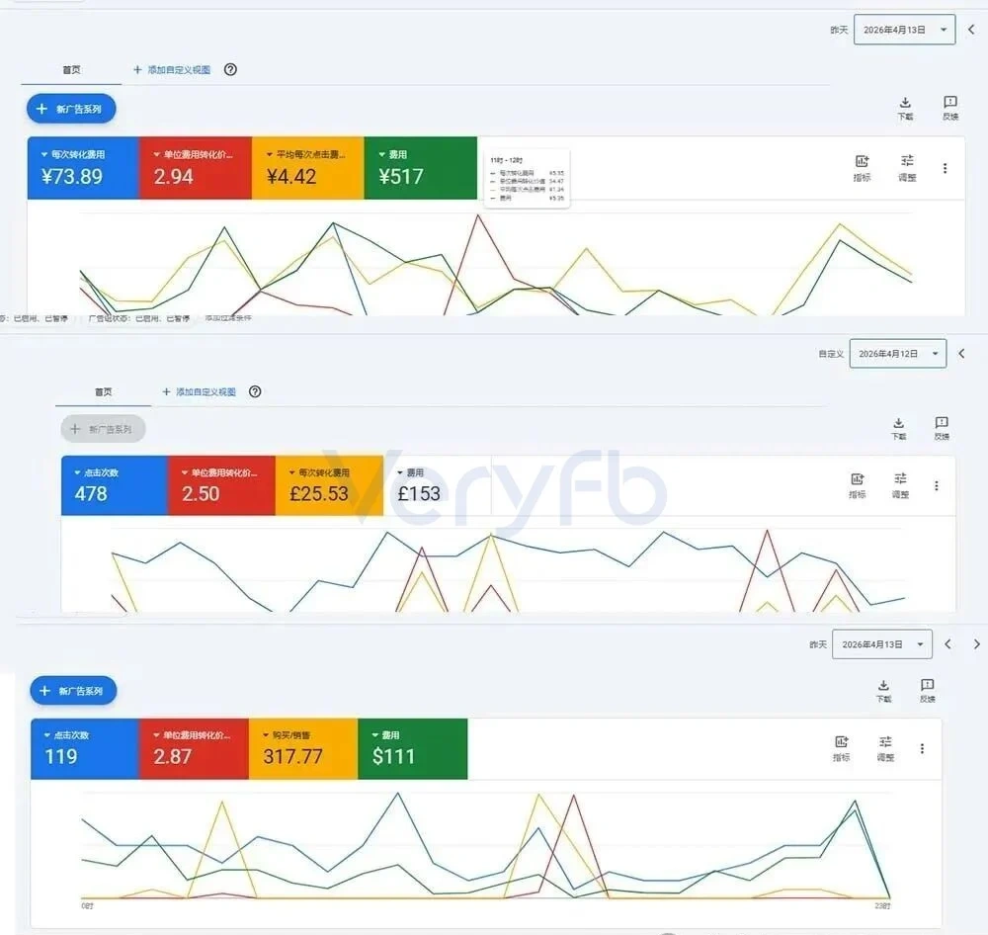Viewport: 988px width, 935px height.
Task: Open three-dot more options in the bottom panel
Action: click(922, 748)
